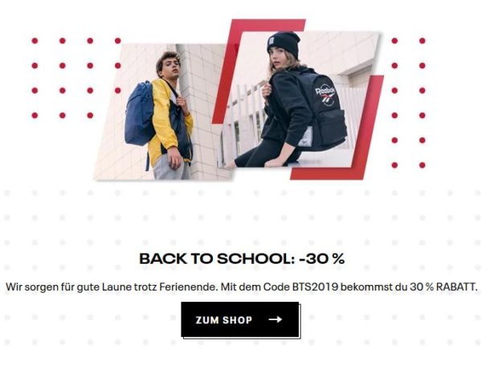
Task: Click the BACK TO SCHOOL headline
Action: [x=242, y=258]
